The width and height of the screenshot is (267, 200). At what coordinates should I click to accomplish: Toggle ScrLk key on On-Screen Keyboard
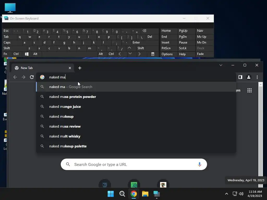[x=186, y=48]
